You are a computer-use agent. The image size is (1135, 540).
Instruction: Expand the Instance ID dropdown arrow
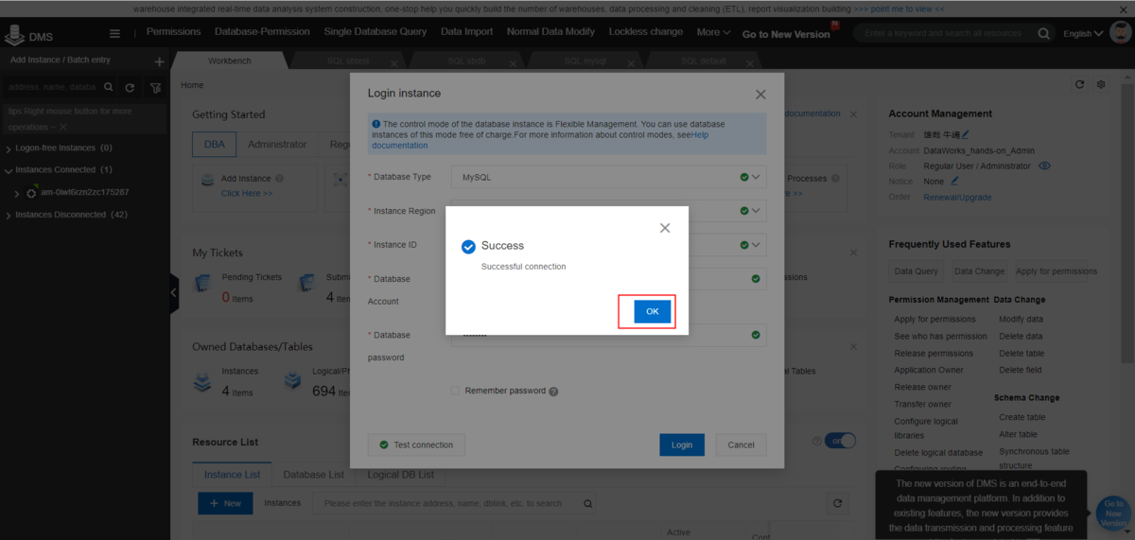tap(756, 245)
